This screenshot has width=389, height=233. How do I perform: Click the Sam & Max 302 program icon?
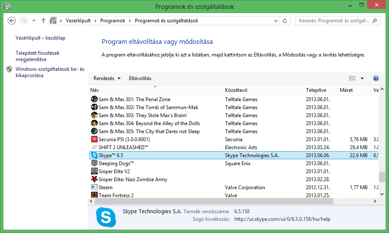[94, 107]
